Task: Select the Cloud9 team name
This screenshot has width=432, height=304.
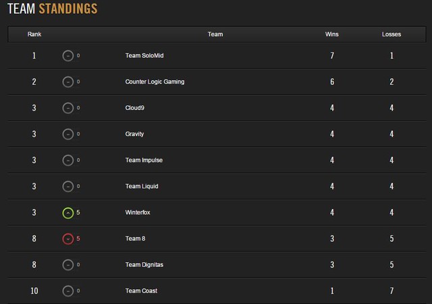Action: coord(135,108)
